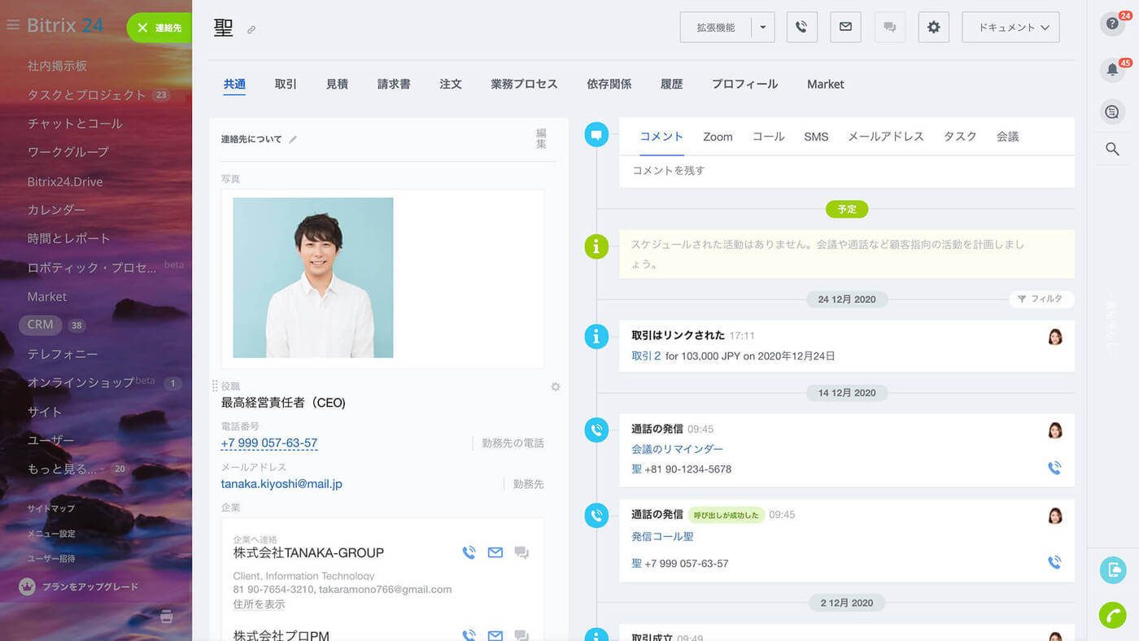This screenshot has height=641, width=1139.
Task: Select the タスク timeline tab
Action: point(960,137)
